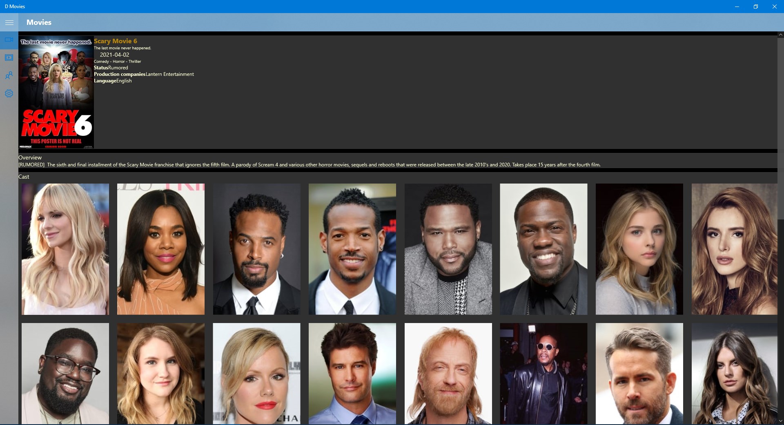
Task: Click the Movies page heading
Action: click(39, 22)
